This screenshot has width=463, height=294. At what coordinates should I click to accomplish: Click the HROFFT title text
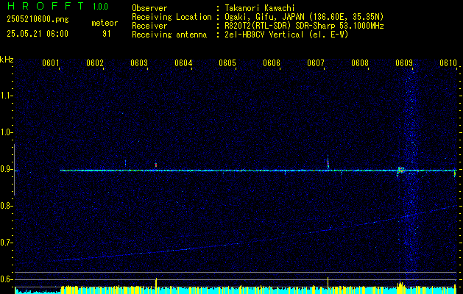pos(46,6)
